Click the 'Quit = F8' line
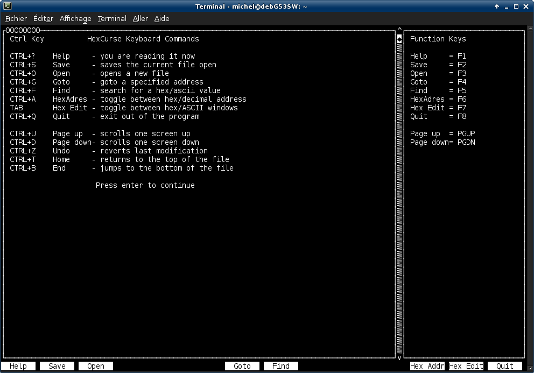Image resolution: width=534 pixels, height=373 pixels. tap(438, 116)
